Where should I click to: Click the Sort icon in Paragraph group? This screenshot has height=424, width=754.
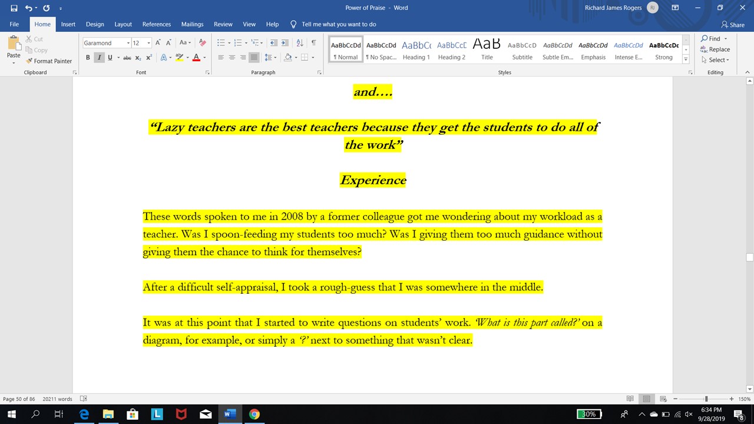pyautogui.click(x=300, y=43)
